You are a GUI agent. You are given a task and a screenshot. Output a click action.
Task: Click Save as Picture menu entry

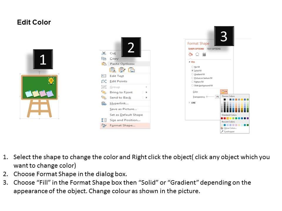pos(123,109)
